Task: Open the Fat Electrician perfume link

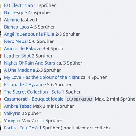Action: [18, 5]
